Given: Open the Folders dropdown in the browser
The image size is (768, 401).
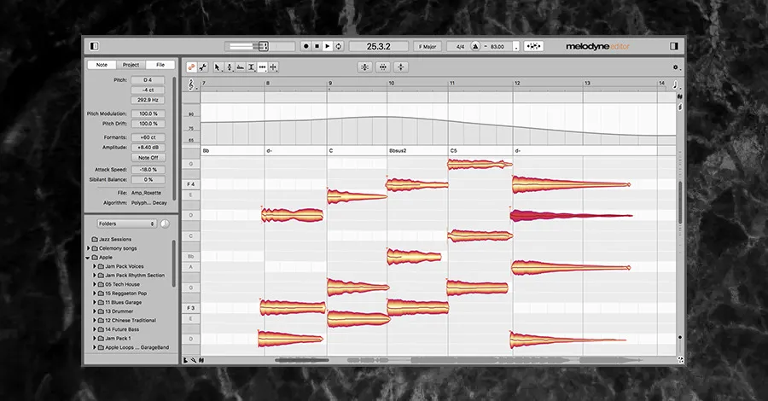Looking at the screenshot, I should 126,224.
